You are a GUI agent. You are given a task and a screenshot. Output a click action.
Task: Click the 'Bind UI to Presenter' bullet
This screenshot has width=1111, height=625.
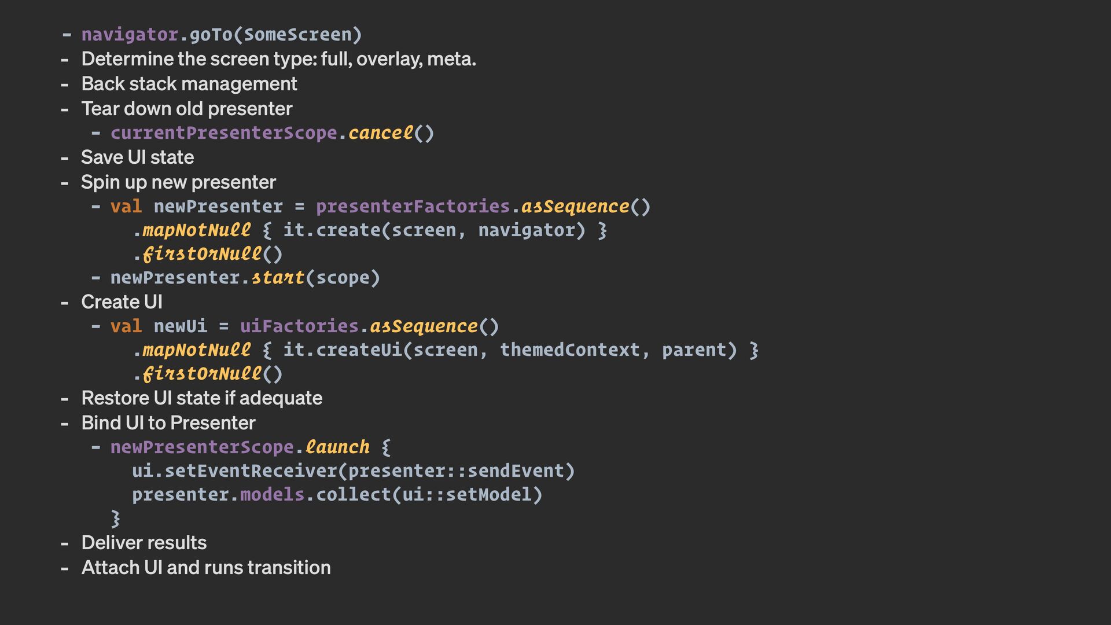coord(168,423)
